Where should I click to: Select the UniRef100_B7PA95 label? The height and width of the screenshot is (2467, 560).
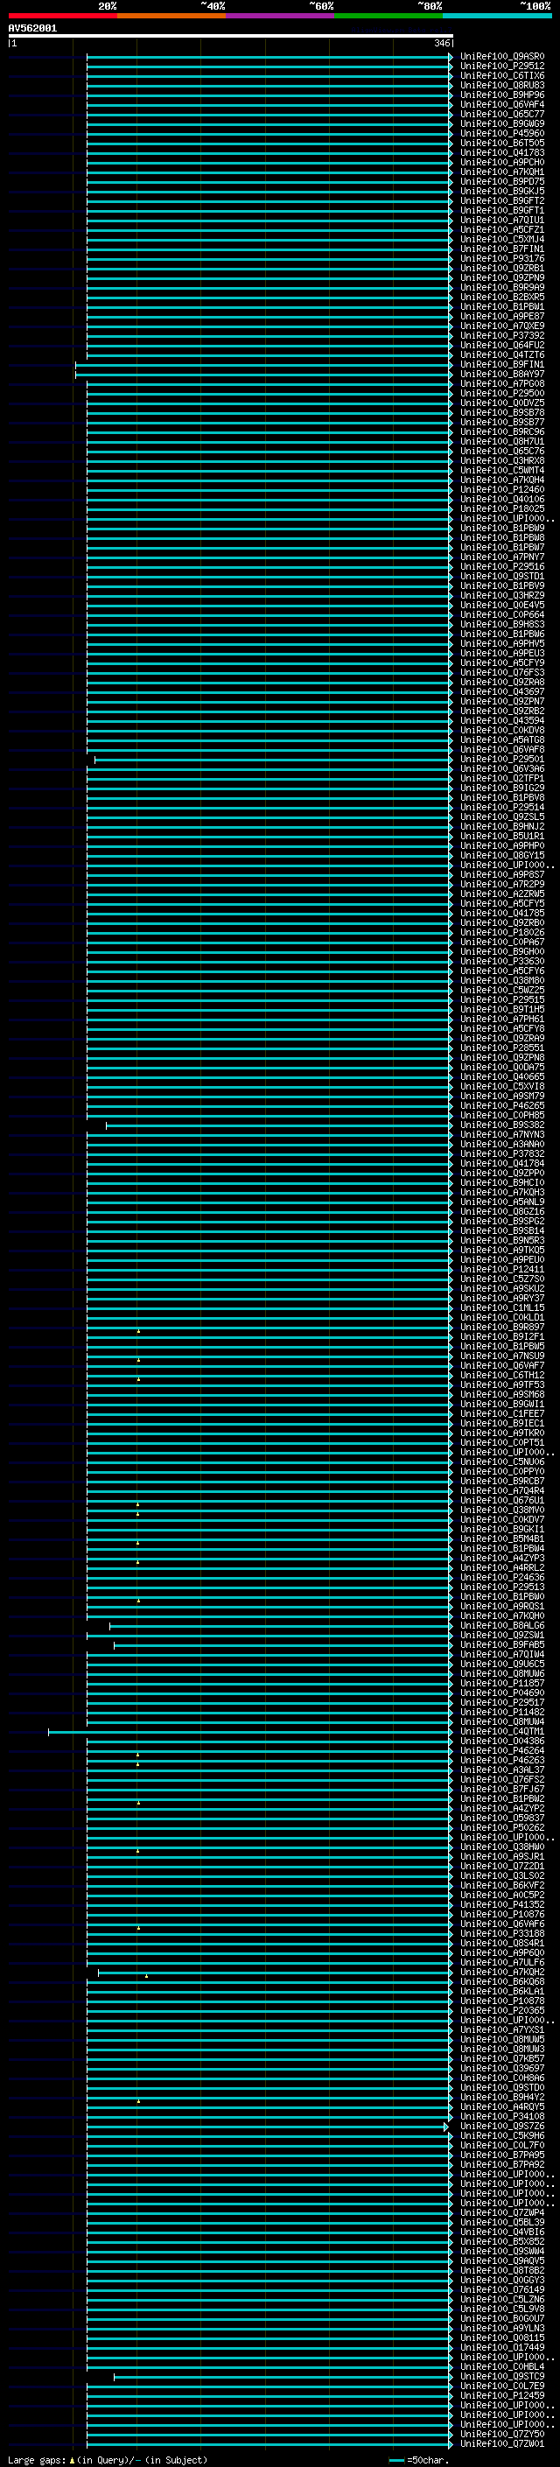[x=501, y=2155]
